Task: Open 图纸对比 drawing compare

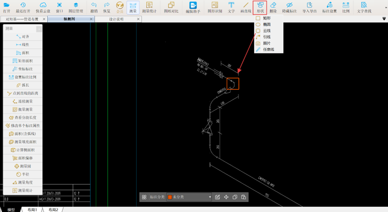Action: pos(171,7)
